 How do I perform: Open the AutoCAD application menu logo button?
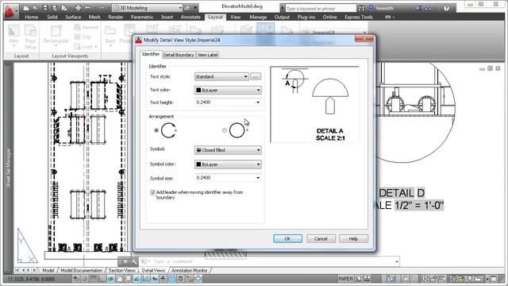(10, 12)
